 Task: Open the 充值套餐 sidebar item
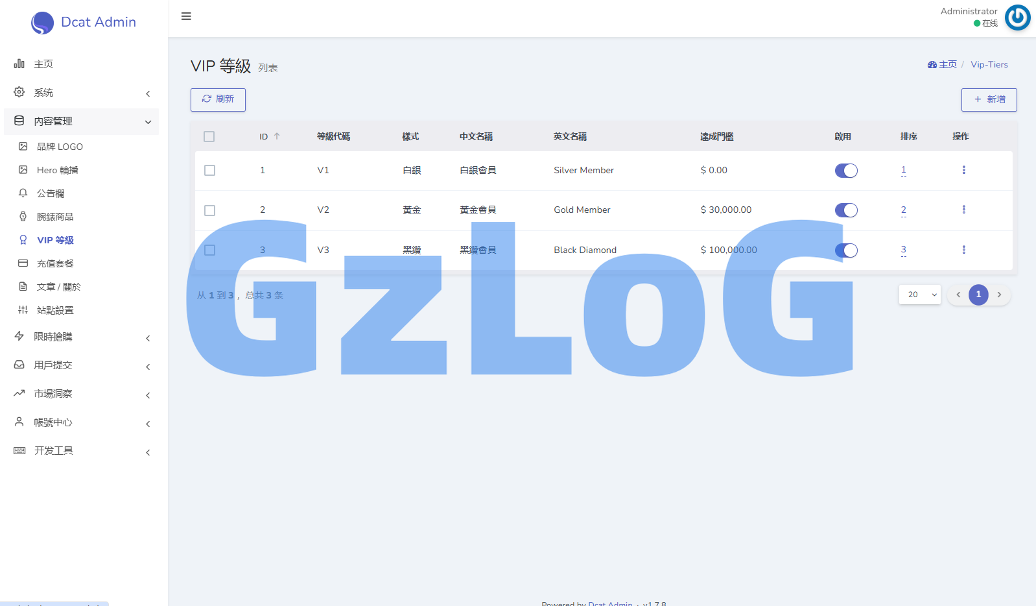[55, 263]
